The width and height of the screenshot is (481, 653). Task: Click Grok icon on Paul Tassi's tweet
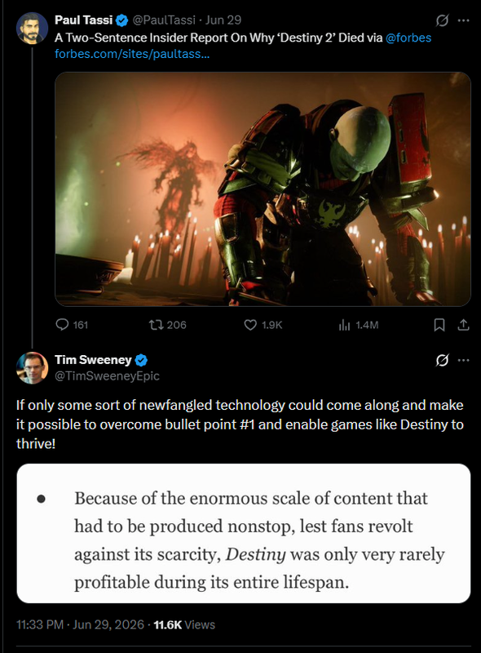click(442, 20)
